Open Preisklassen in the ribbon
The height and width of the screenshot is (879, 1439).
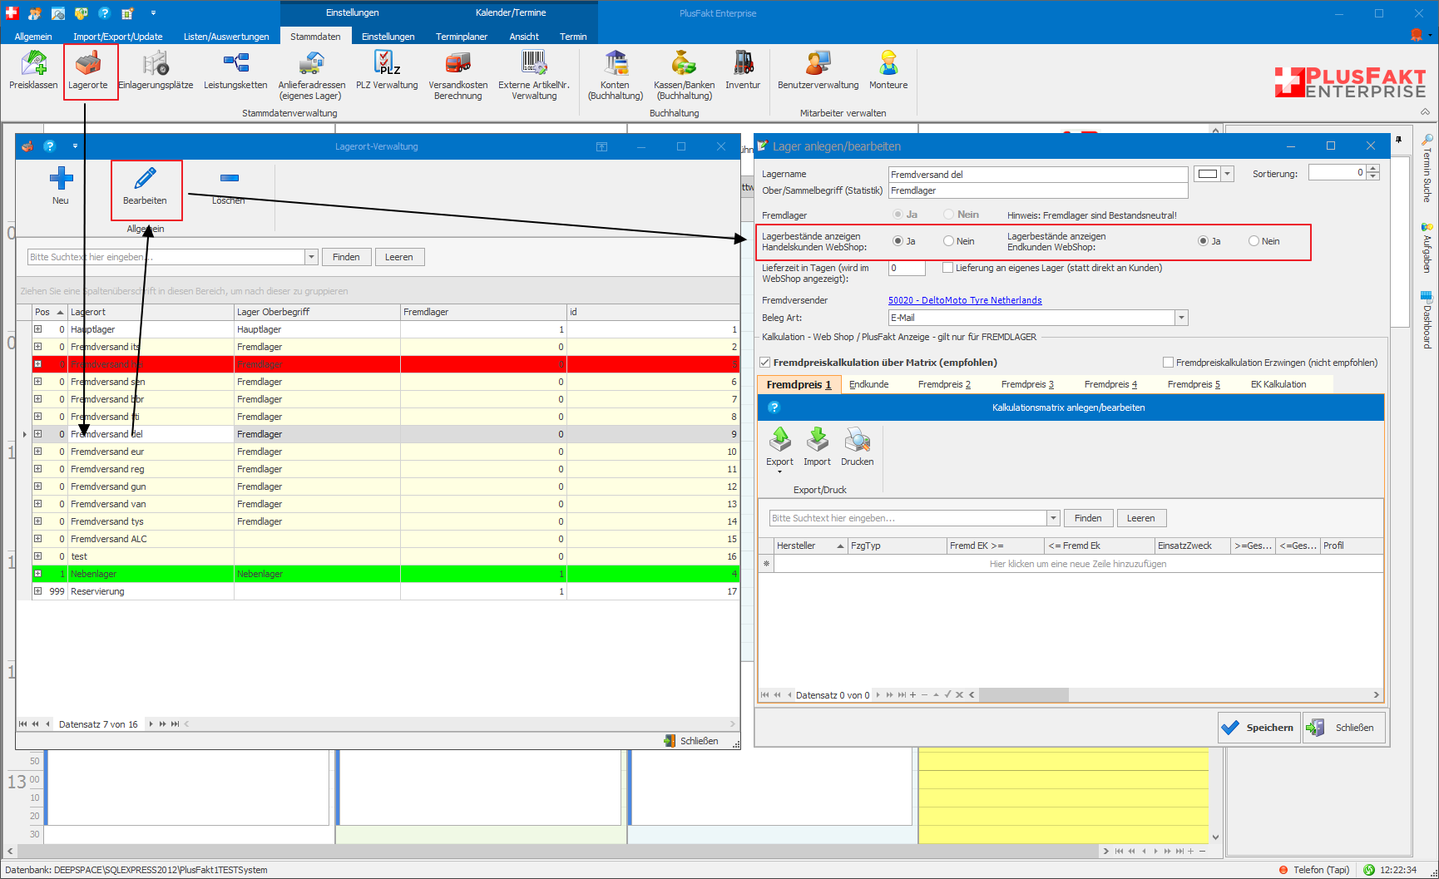[x=33, y=71]
